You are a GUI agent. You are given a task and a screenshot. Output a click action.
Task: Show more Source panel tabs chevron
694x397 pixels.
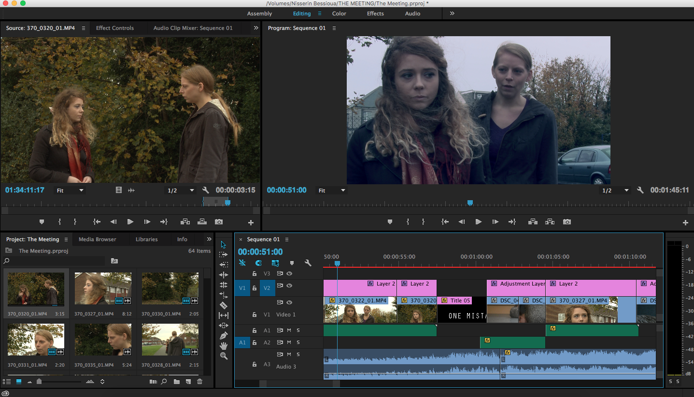coord(256,28)
